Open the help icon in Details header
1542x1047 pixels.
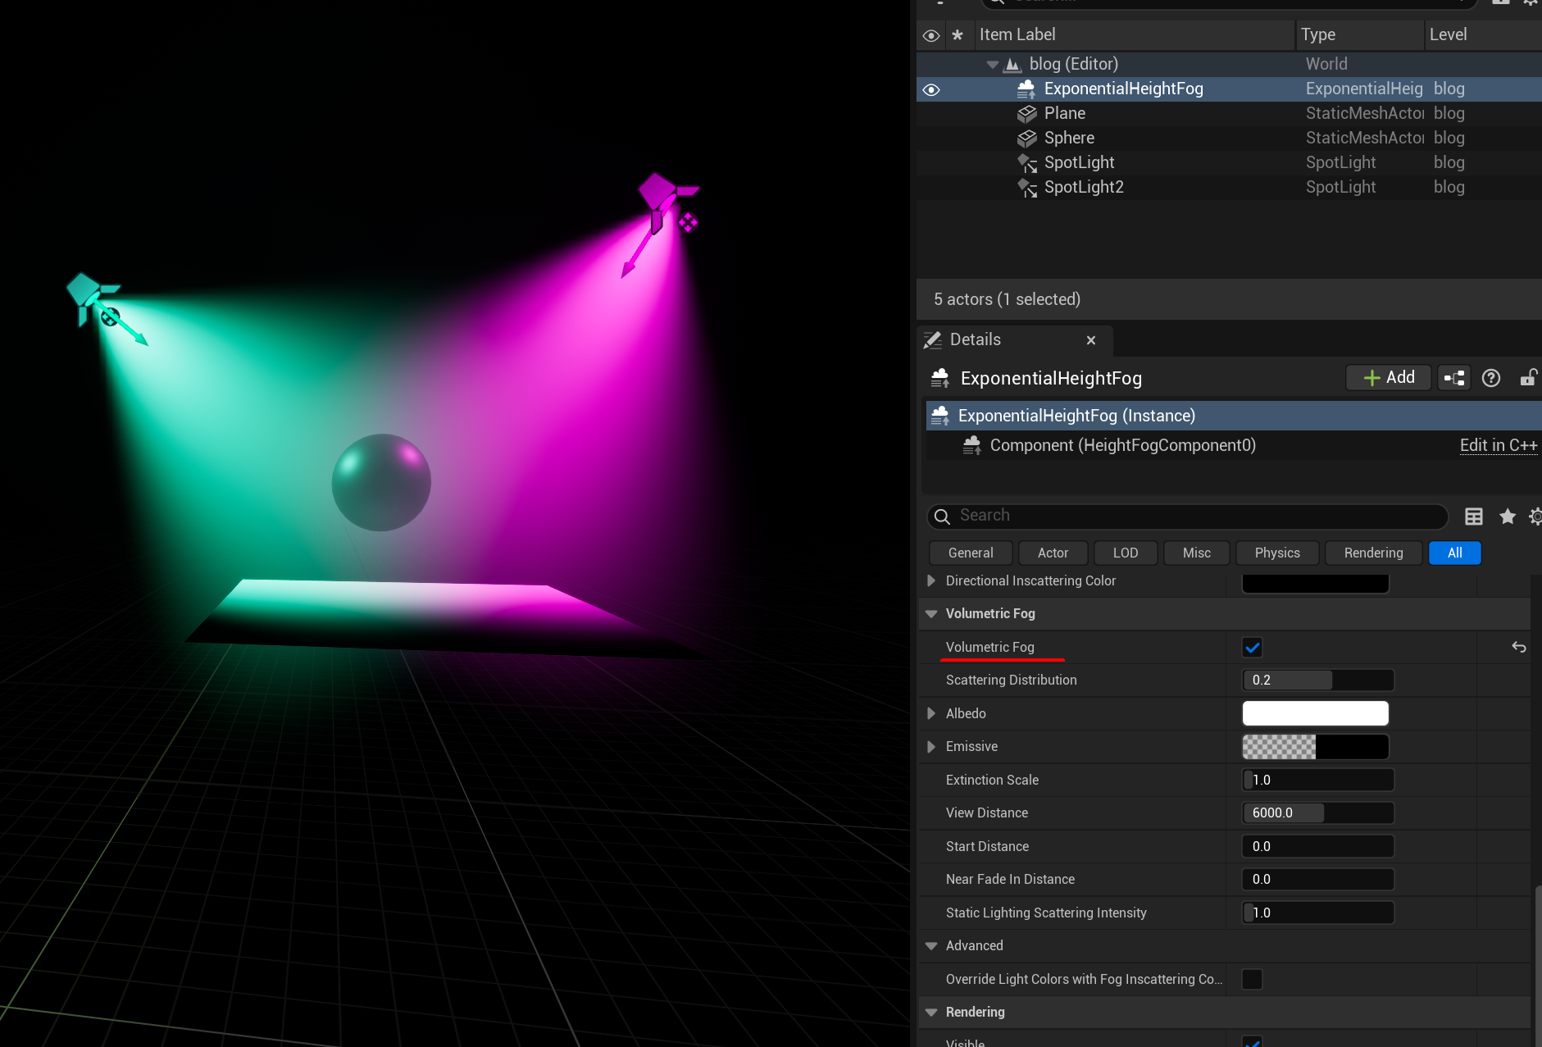(x=1491, y=378)
